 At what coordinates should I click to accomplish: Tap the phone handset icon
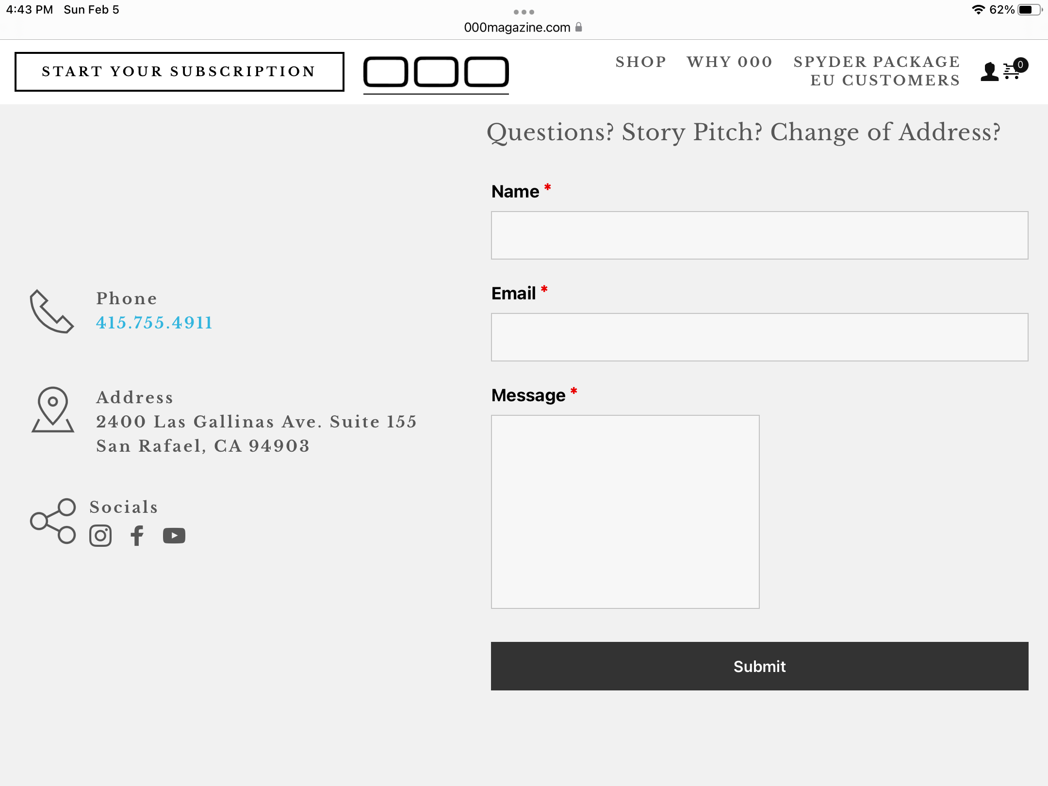[52, 311]
